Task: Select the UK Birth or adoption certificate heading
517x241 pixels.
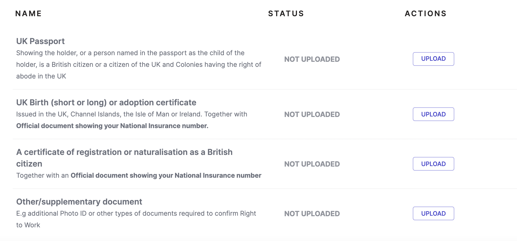Action: (x=106, y=103)
